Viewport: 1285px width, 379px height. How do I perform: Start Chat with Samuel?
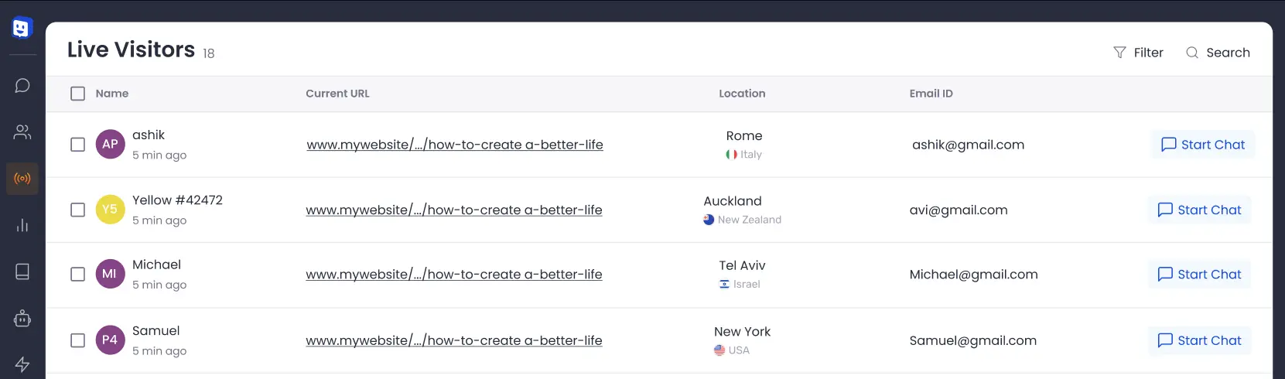[x=1199, y=340]
